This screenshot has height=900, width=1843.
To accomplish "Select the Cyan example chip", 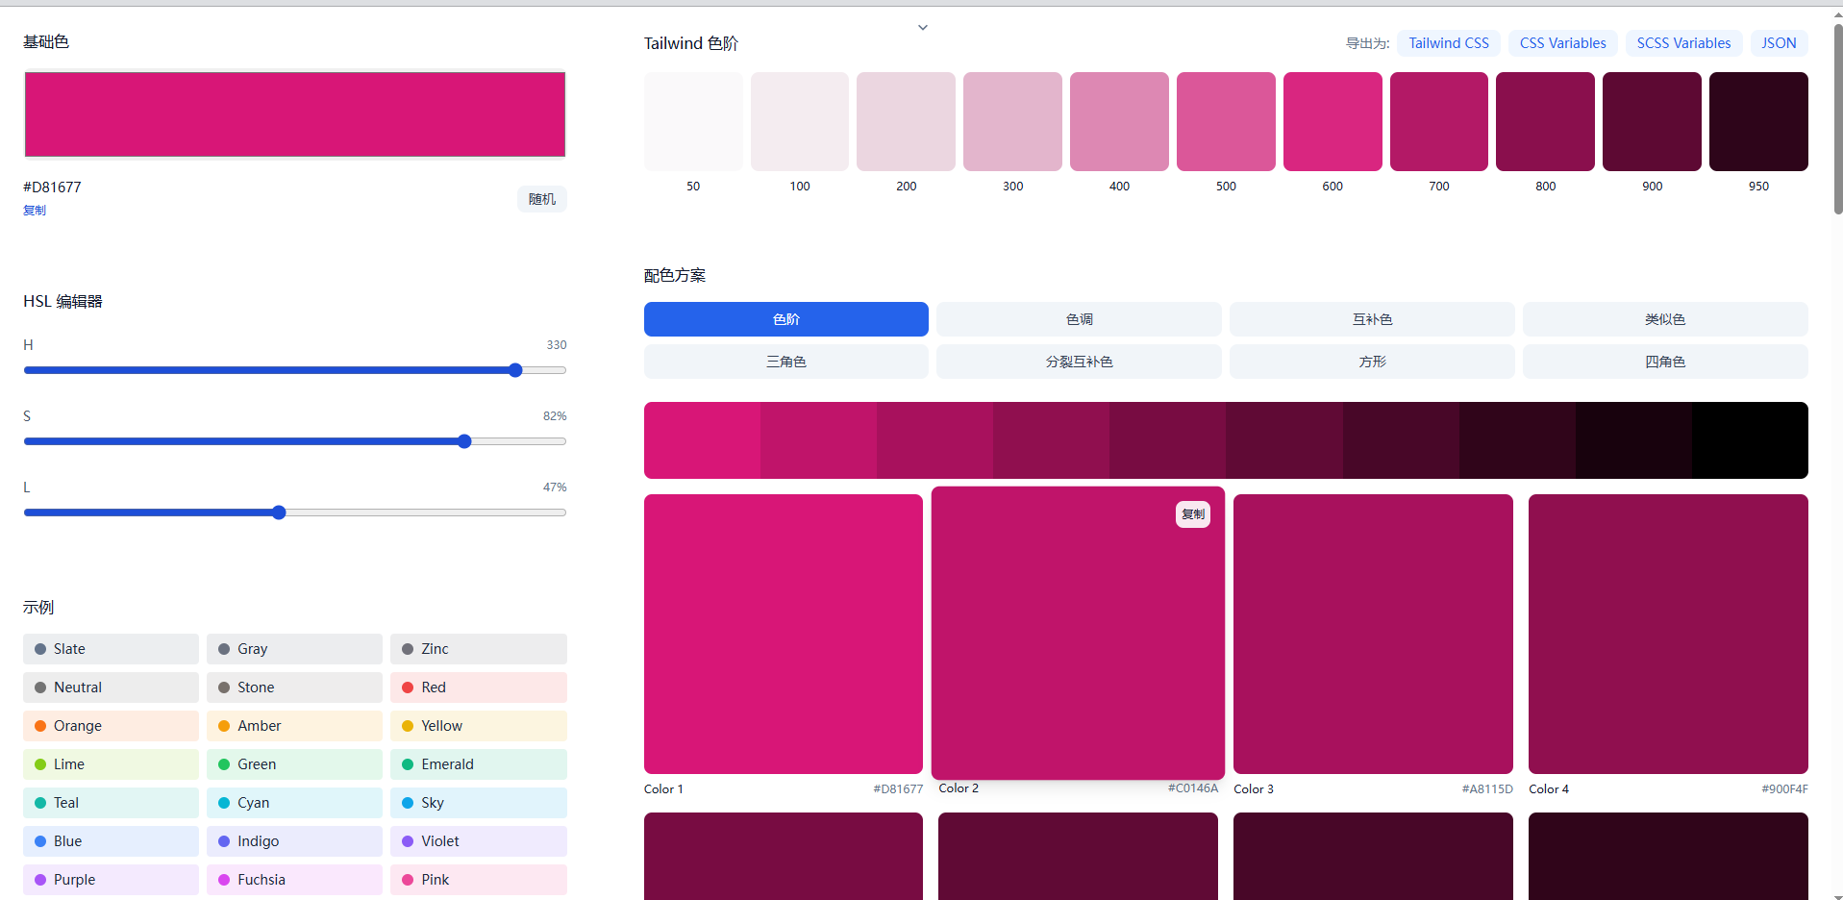I will tap(294, 803).
